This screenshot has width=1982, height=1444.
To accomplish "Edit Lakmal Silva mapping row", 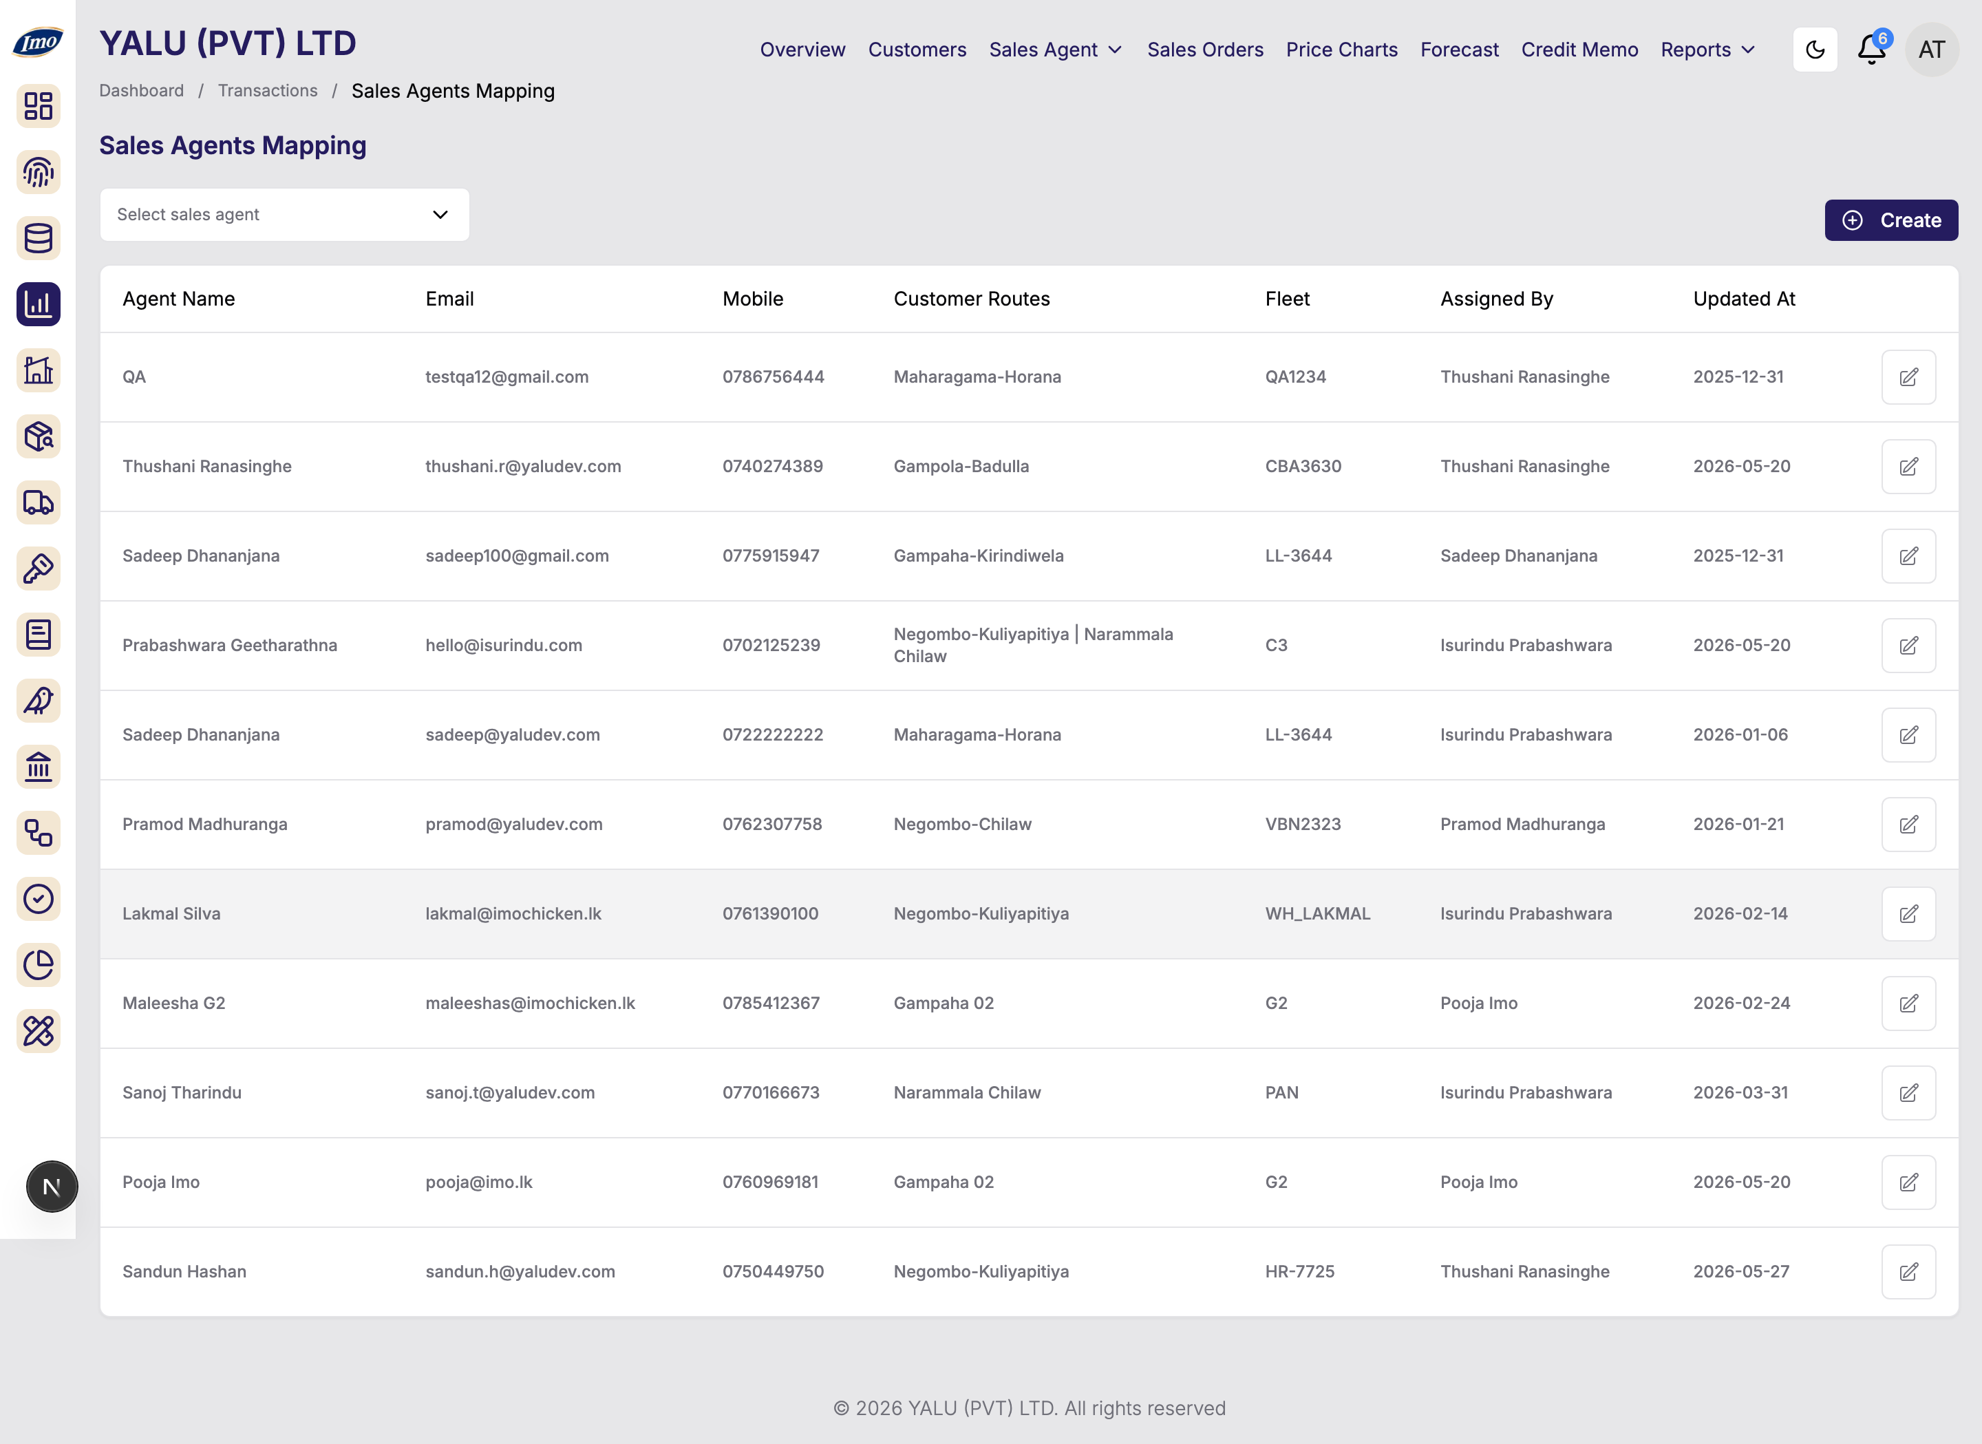I will pos(1908,913).
